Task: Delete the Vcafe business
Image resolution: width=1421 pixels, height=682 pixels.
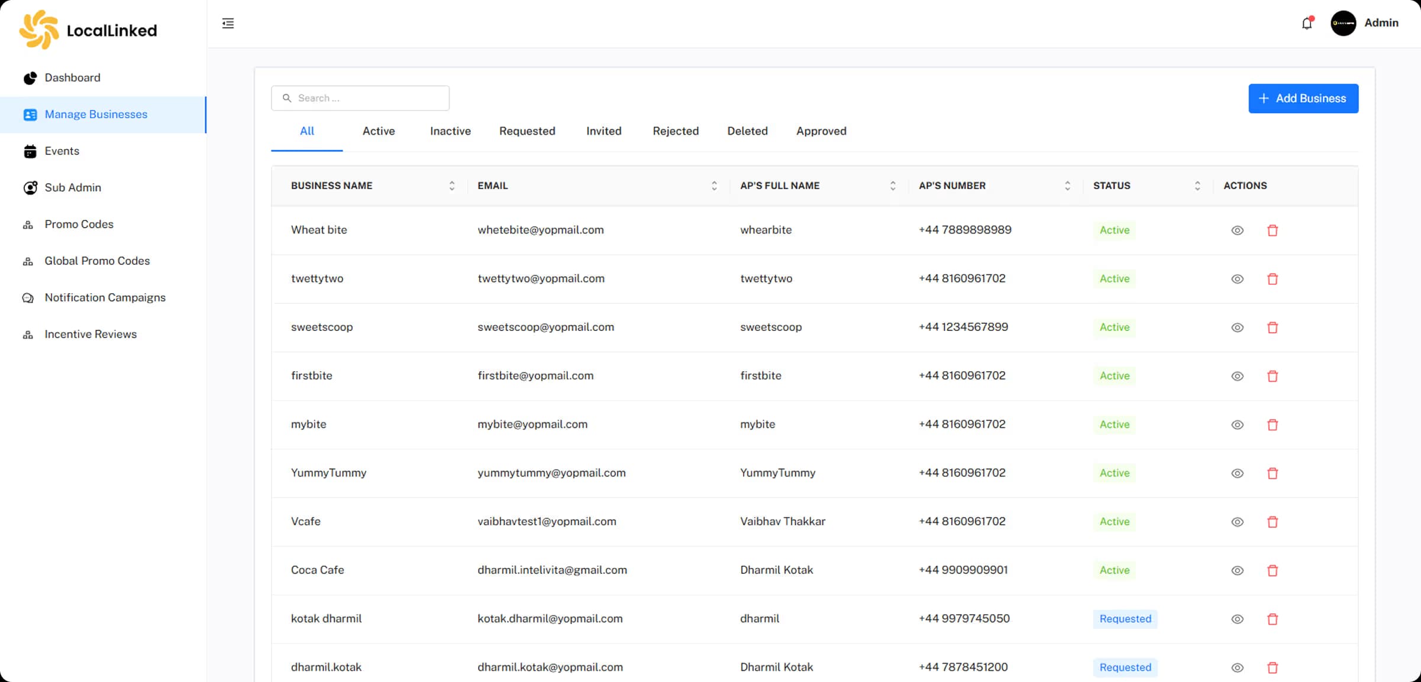Action: (1273, 522)
